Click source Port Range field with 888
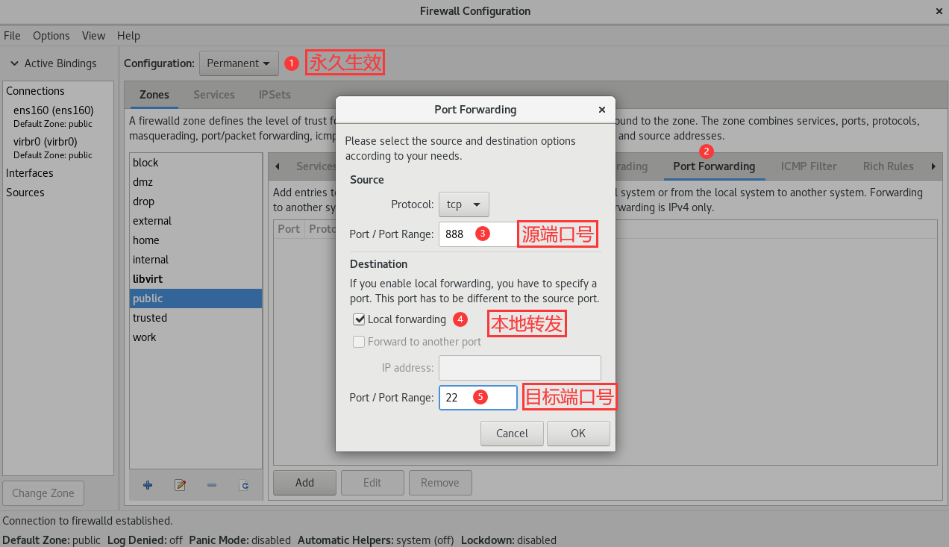 (x=477, y=234)
